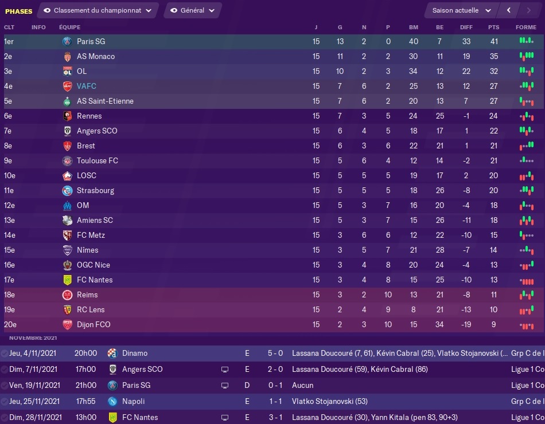
Task: Open the Classement du championnat dropdown
Action: coord(98,10)
